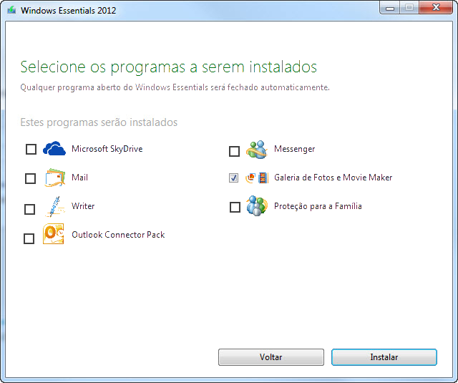Click the Photo Gallery icon
Screen dimensions: 458x383
250,178
